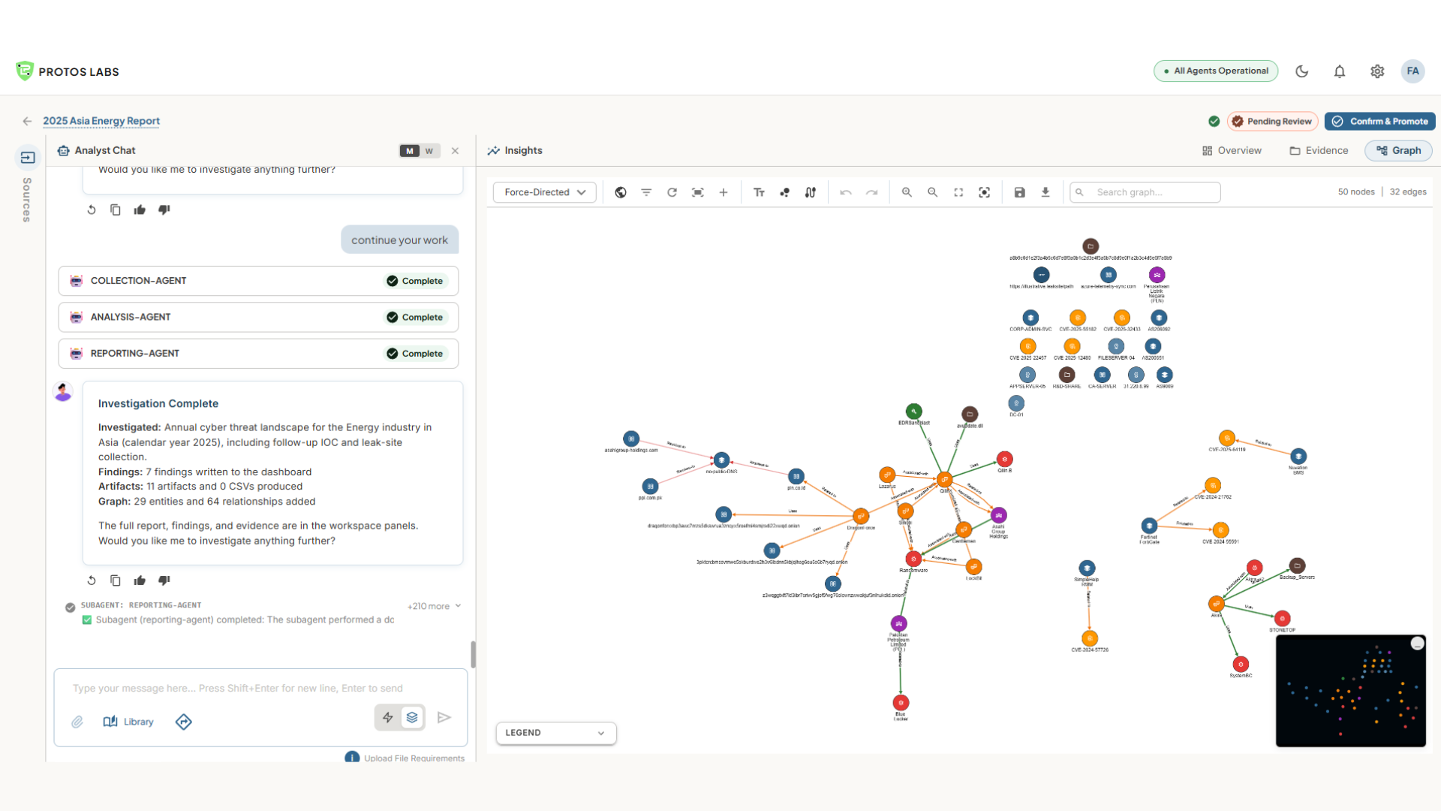Toggle dark mode moon icon
The image size is (1441, 811).
[1302, 71]
